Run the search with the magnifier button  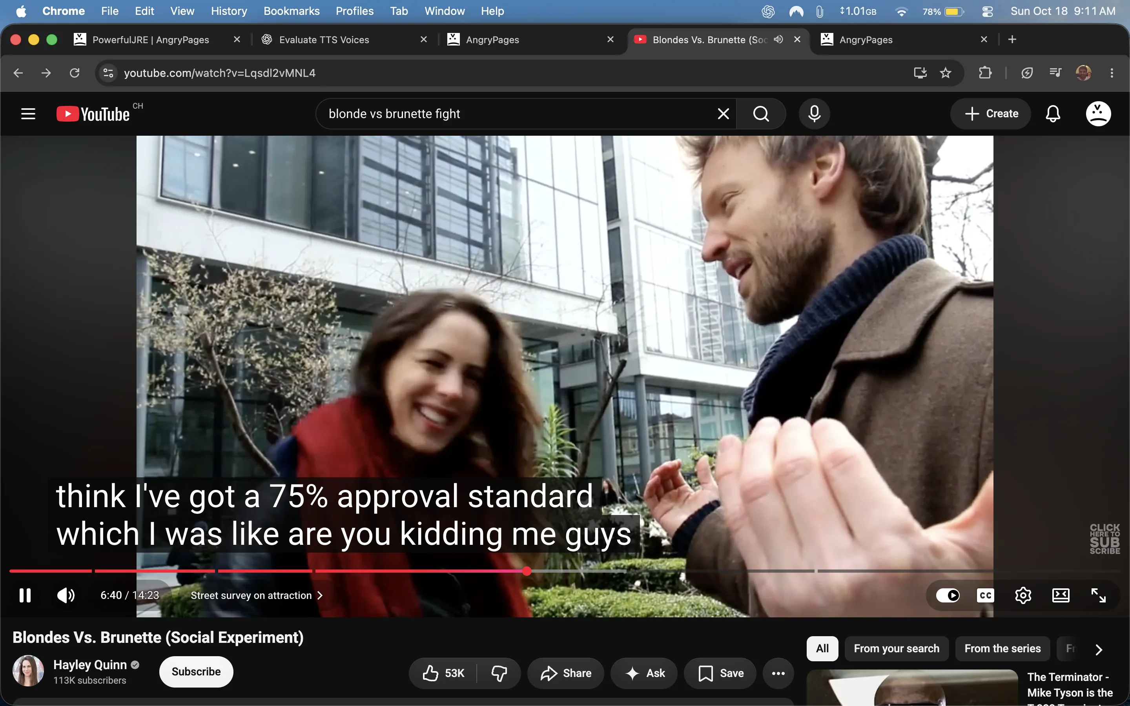click(761, 113)
